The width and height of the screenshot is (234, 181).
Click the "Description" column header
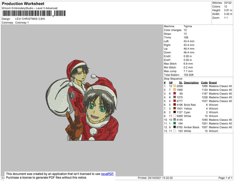click(x=191, y=83)
